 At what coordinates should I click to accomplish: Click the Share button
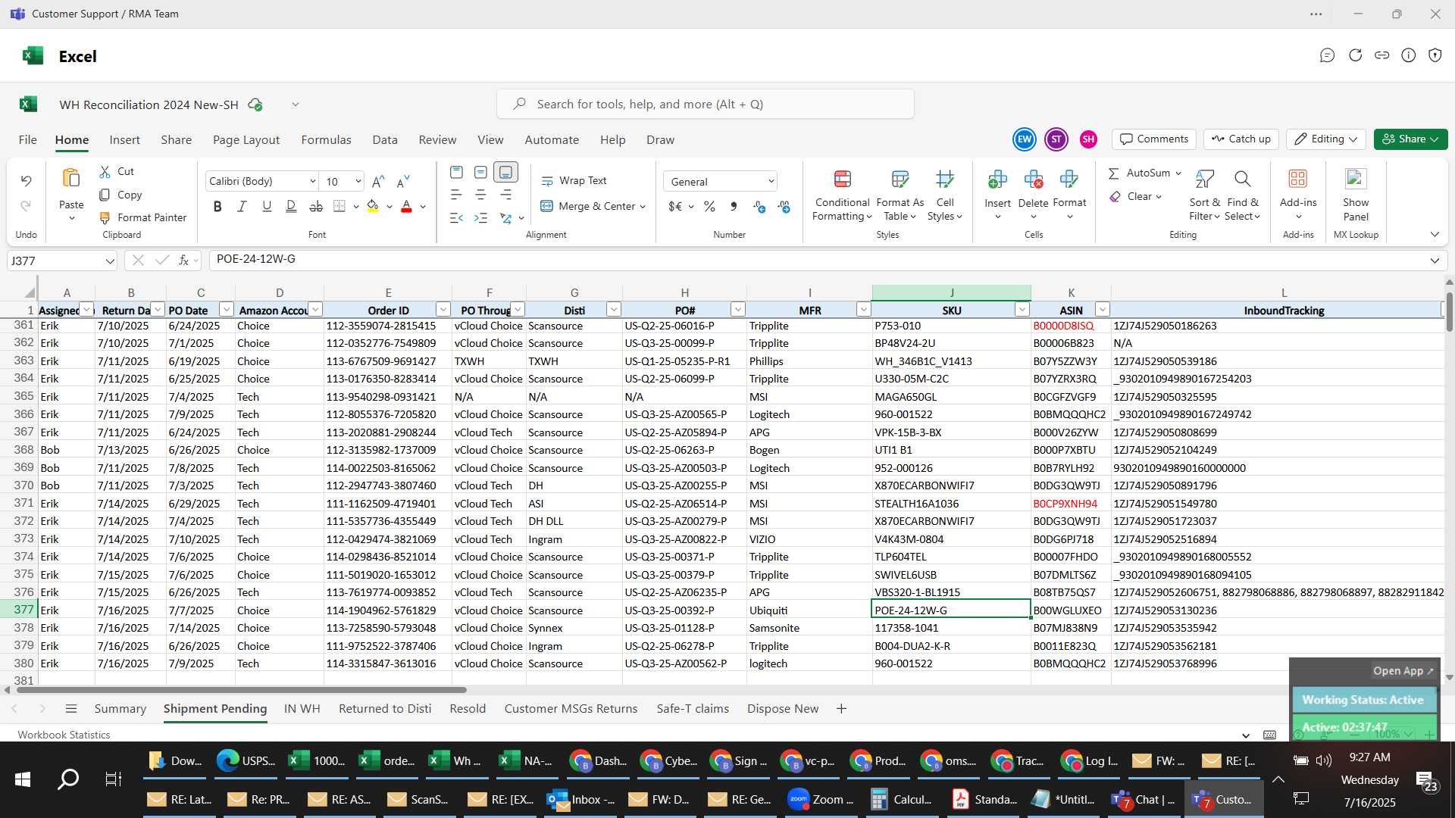[x=1410, y=139]
